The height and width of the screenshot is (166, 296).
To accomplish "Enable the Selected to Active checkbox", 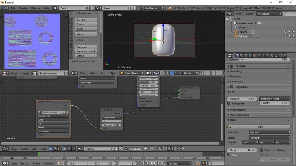I will 262,150.
